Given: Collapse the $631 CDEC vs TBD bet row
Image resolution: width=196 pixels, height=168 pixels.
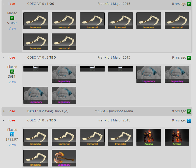Looking at the screenshot, I should coord(3,58).
